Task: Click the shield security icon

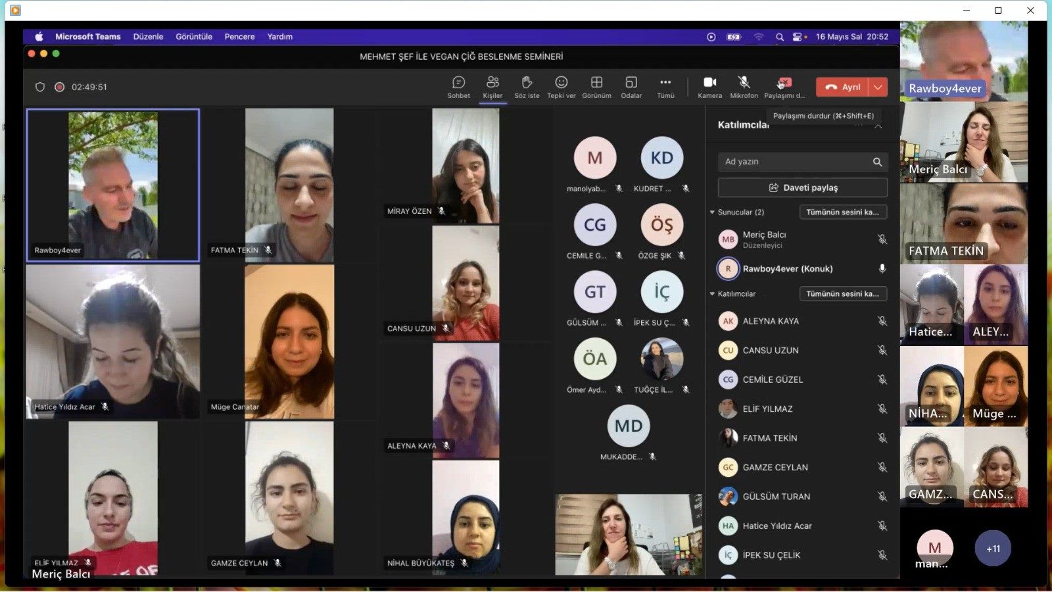Action: coord(40,87)
